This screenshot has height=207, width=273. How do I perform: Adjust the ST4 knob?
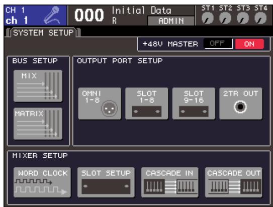click(x=260, y=18)
